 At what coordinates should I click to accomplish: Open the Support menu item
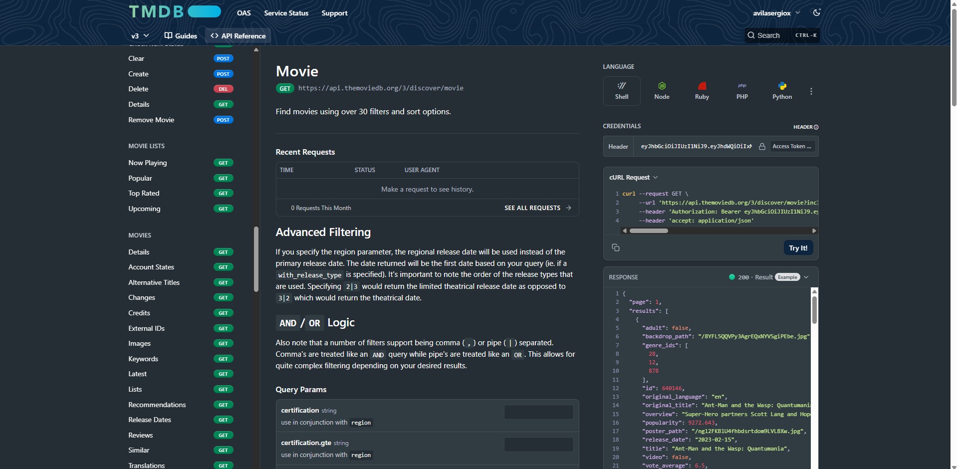click(334, 13)
